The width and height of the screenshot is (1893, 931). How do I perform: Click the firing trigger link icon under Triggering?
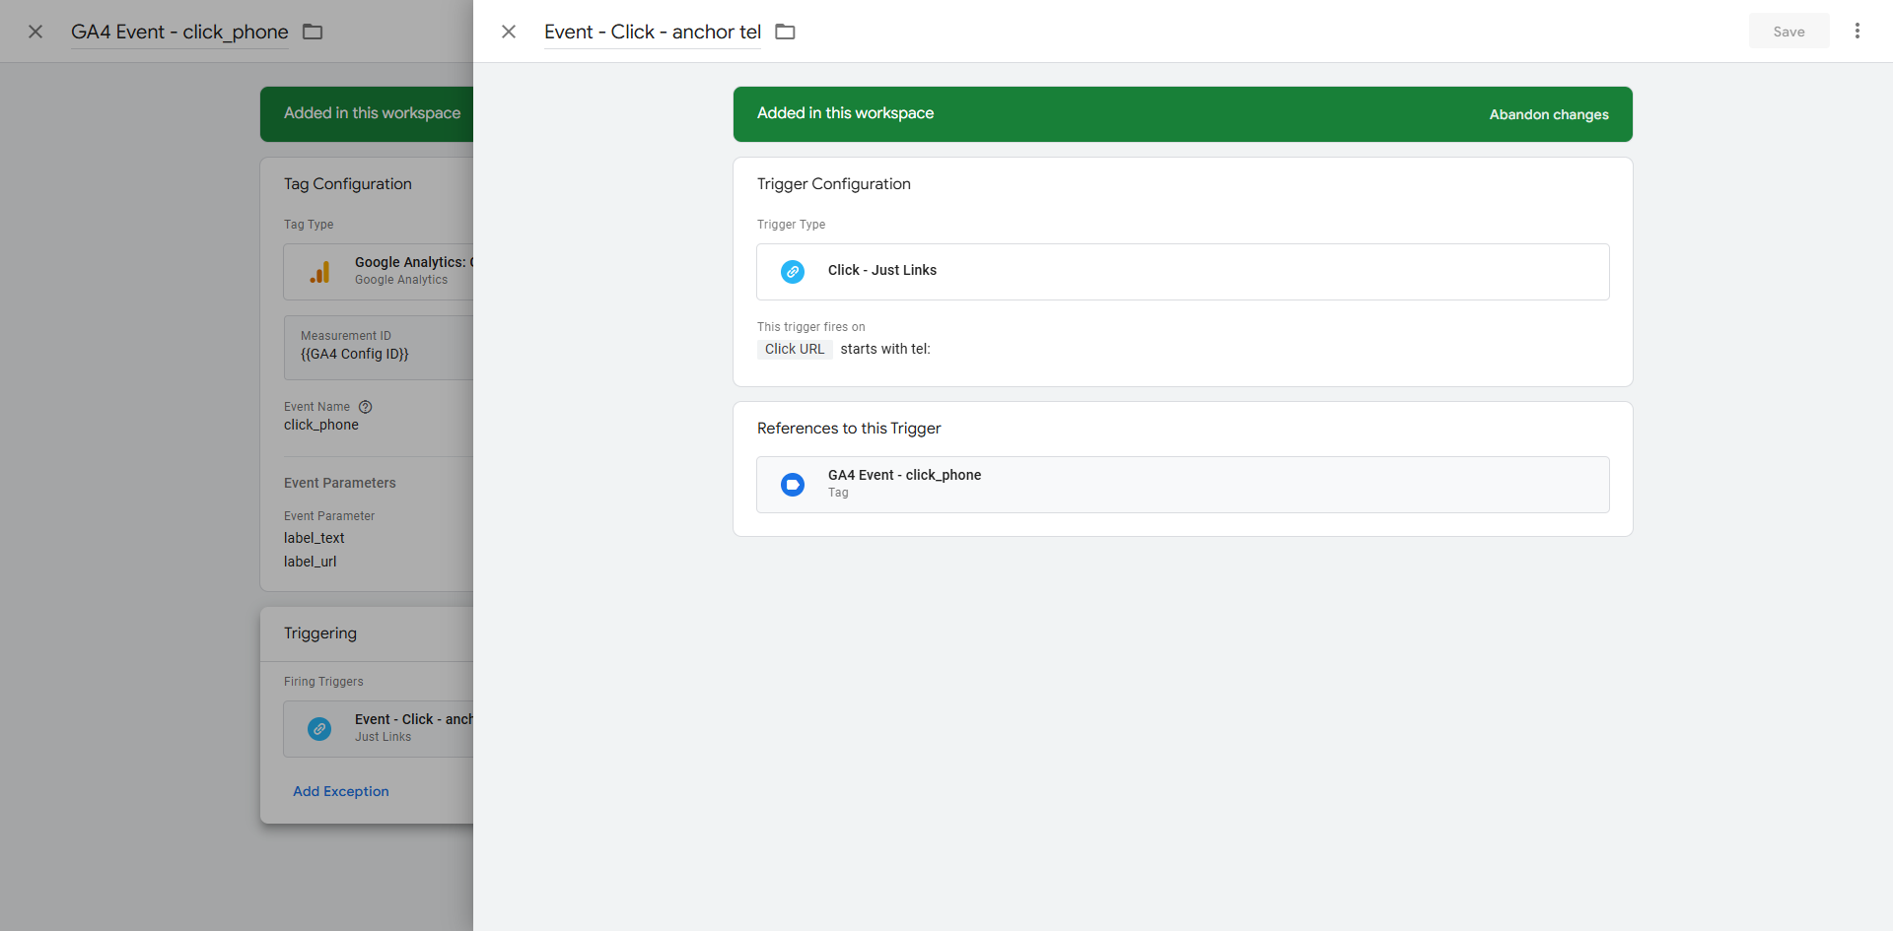click(319, 729)
